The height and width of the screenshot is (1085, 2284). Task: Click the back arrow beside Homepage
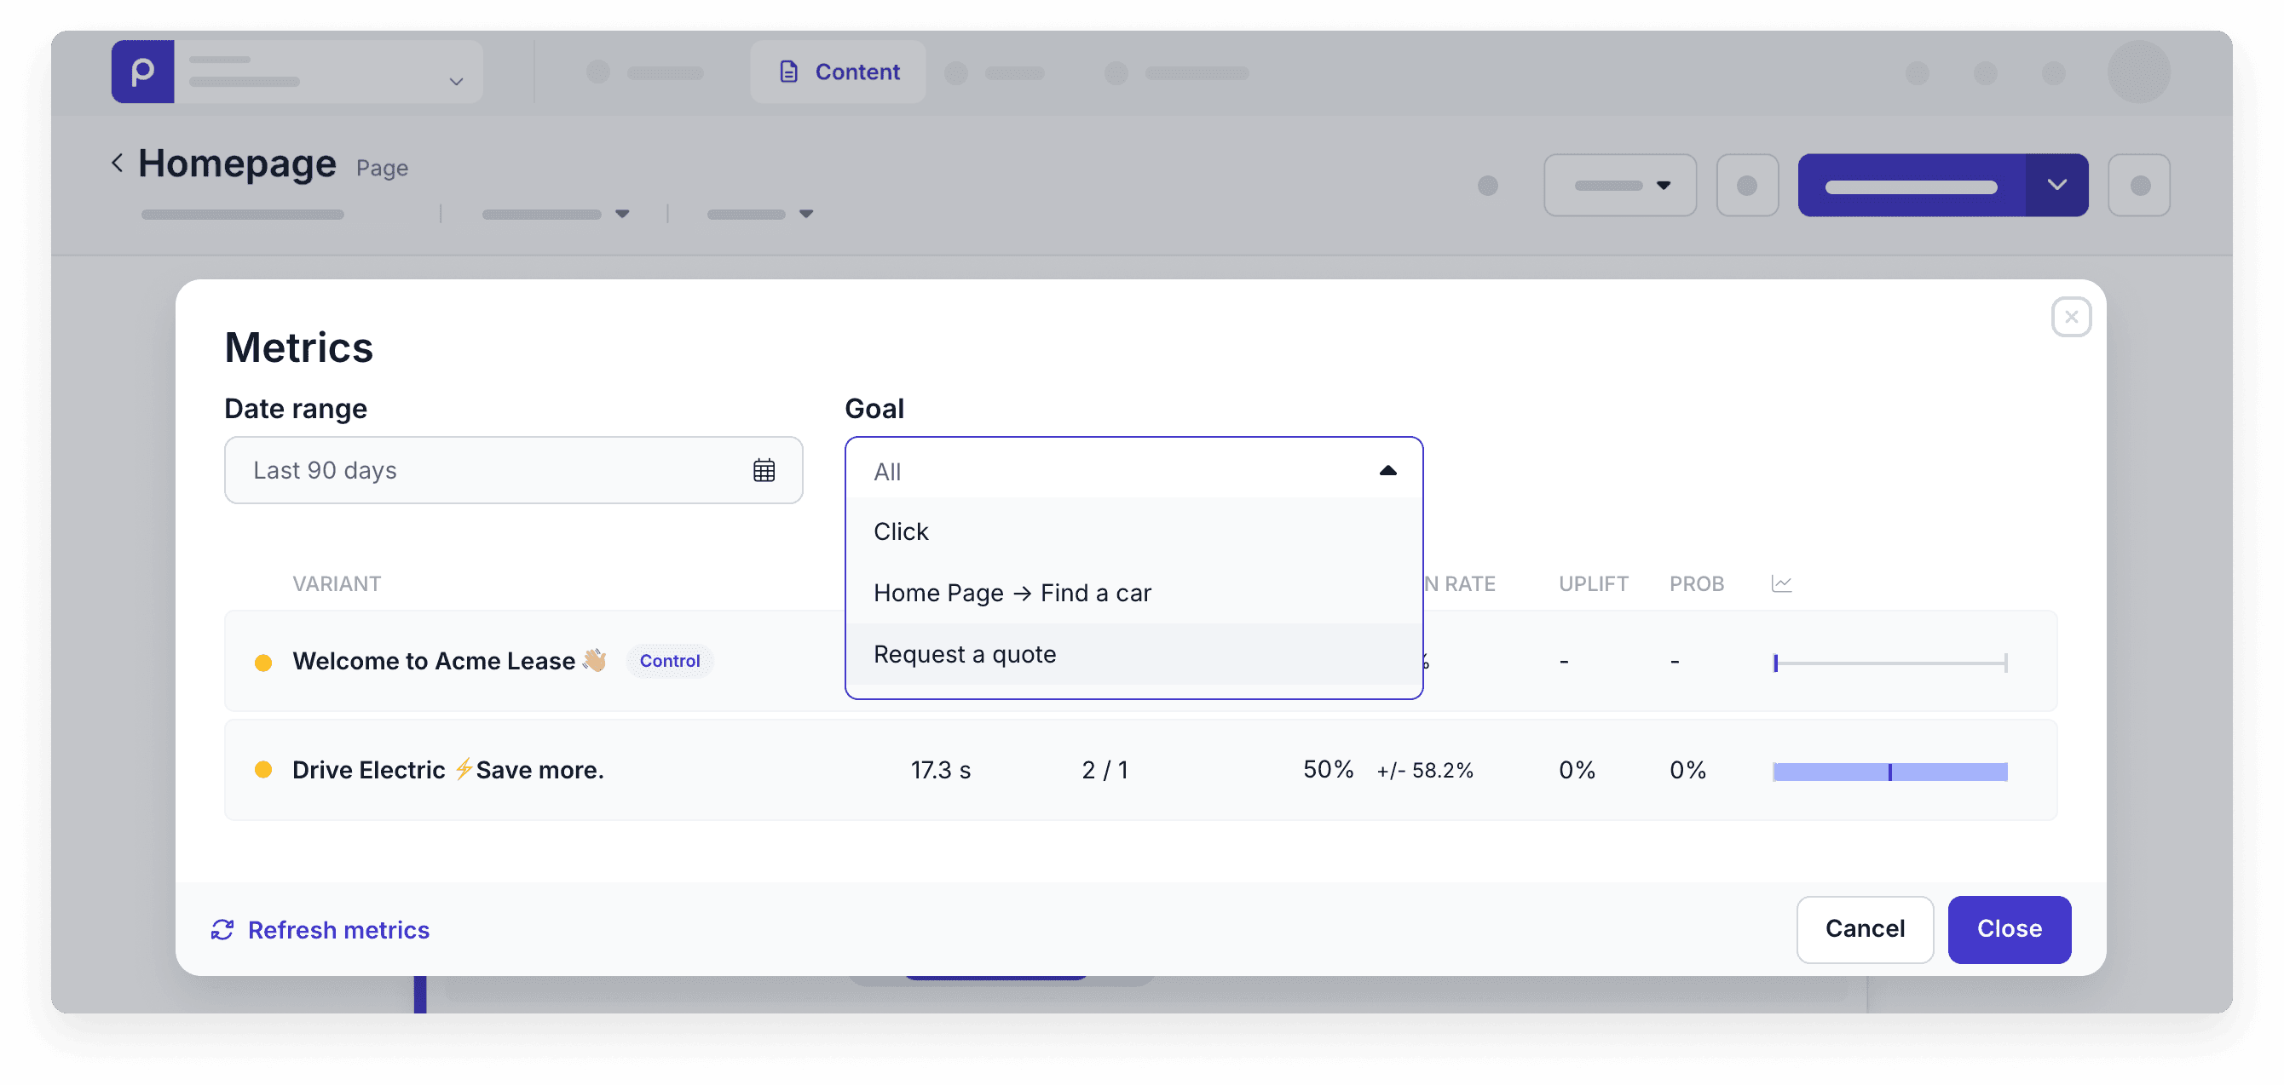point(117,163)
